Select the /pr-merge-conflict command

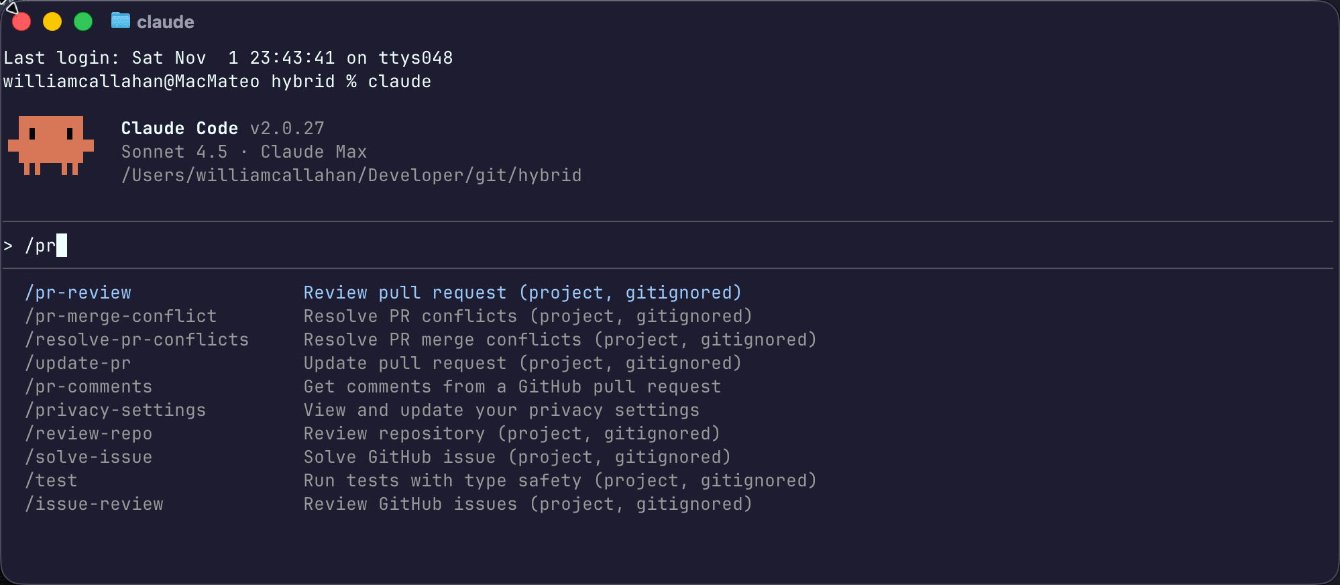click(x=121, y=315)
